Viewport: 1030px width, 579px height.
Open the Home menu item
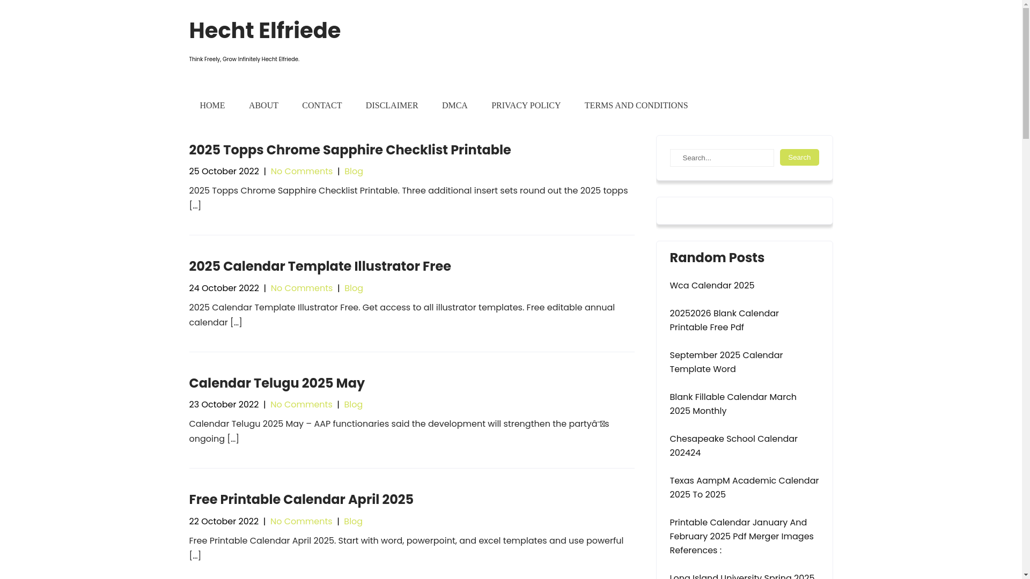pyautogui.click(x=212, y=106)
